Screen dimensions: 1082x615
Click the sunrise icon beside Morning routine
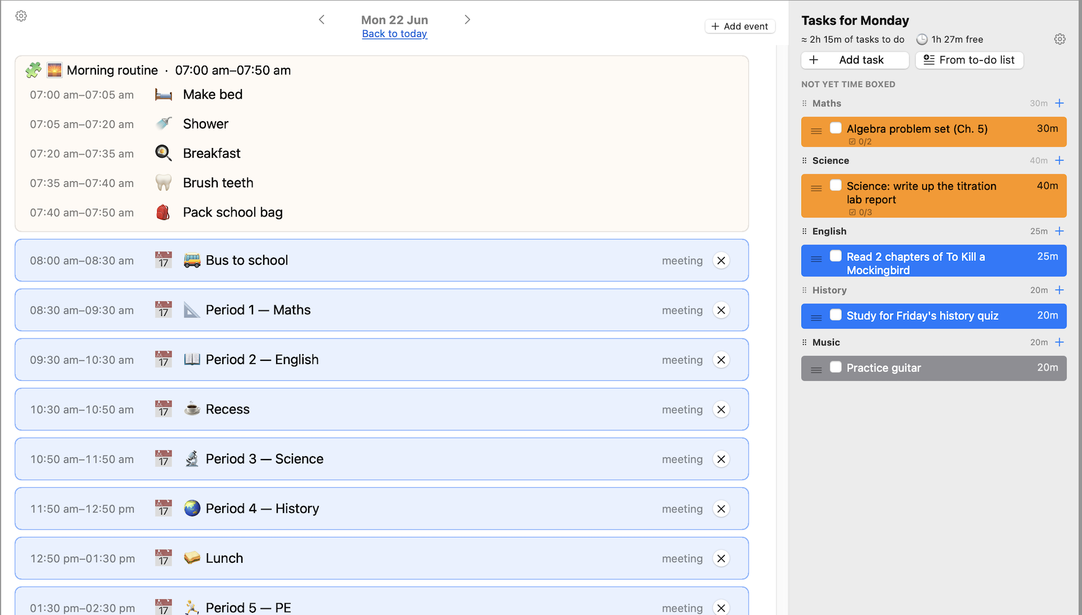pos(54,70)
